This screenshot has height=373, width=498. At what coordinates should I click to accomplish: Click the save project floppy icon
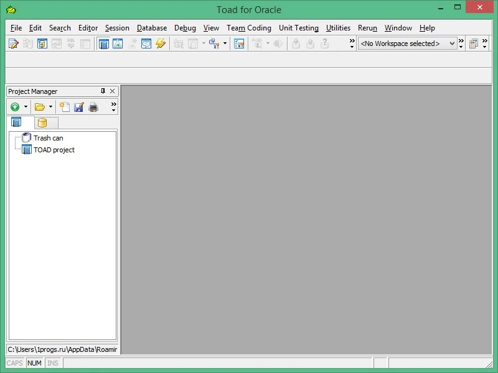[79, 107]
